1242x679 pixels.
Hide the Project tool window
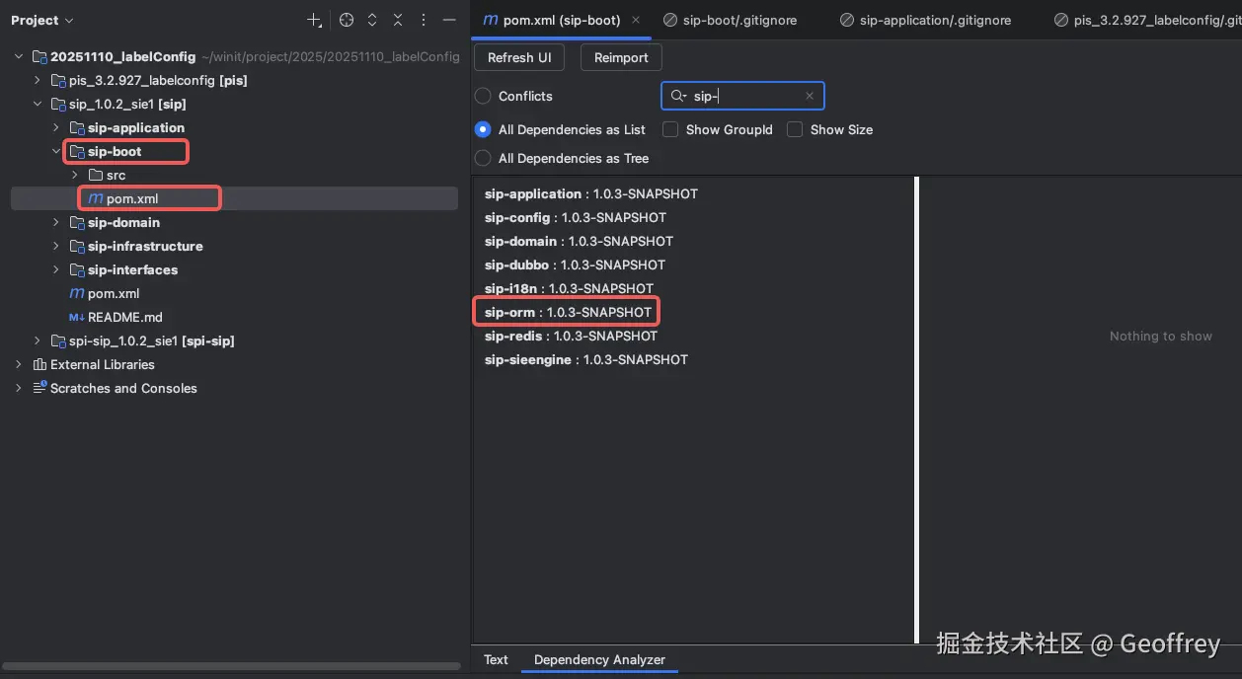(x=449, y=20)
